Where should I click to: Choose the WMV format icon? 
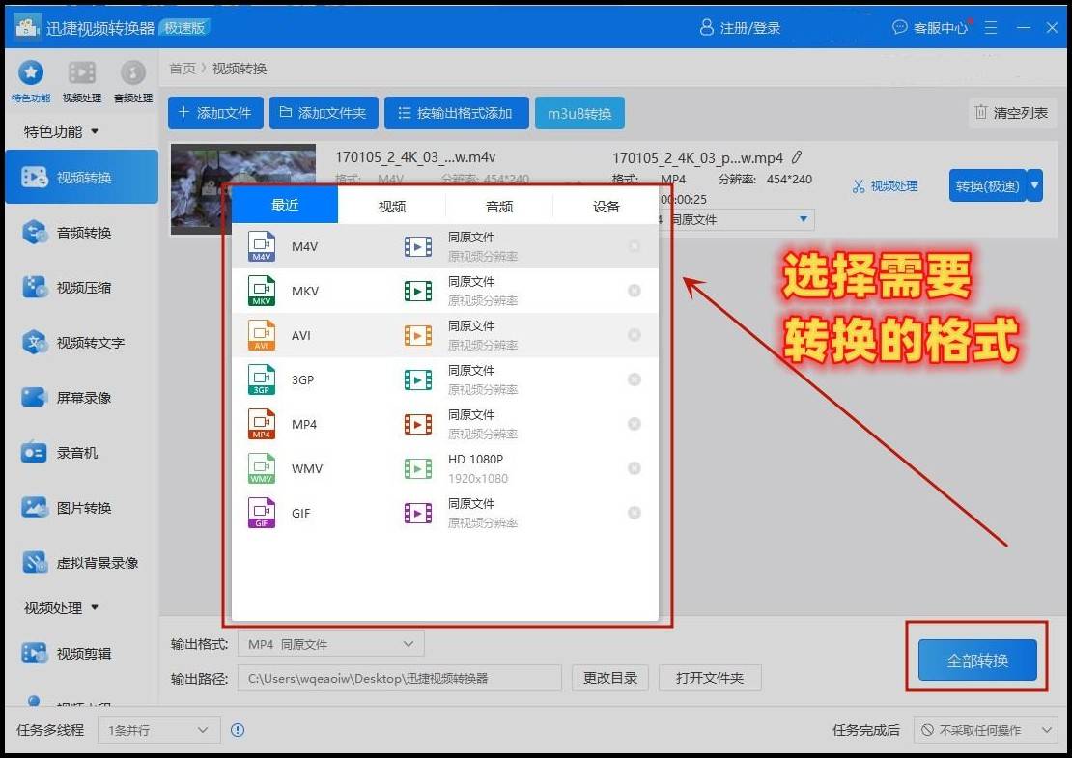(x=262, y=468)
